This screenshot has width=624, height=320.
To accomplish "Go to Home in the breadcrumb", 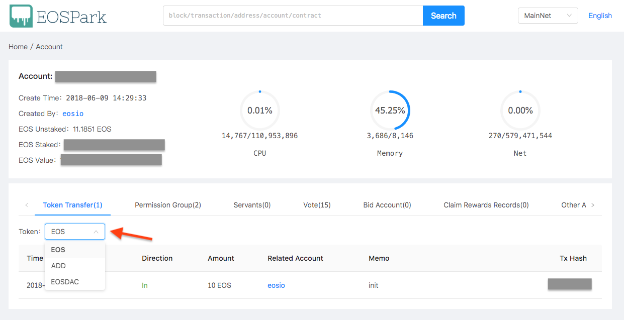I will (18, 47).
